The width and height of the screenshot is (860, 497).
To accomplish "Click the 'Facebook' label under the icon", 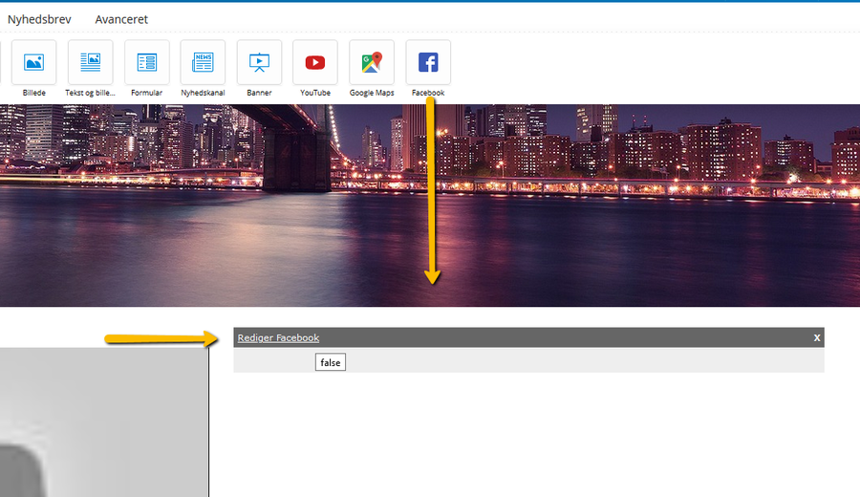I will pos(428,93).
